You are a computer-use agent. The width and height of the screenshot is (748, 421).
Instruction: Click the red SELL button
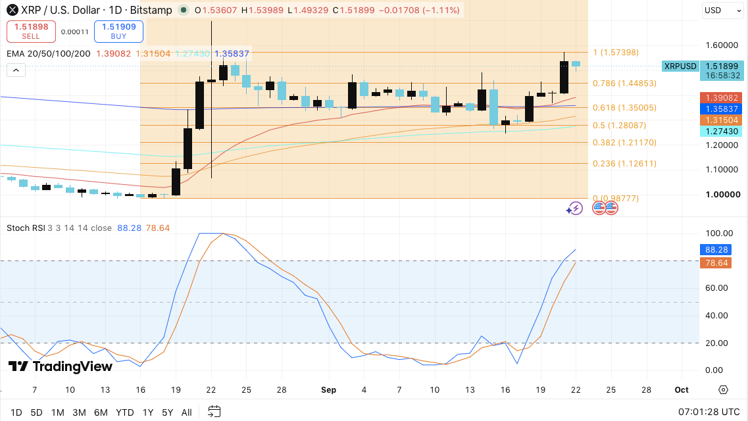31,32
